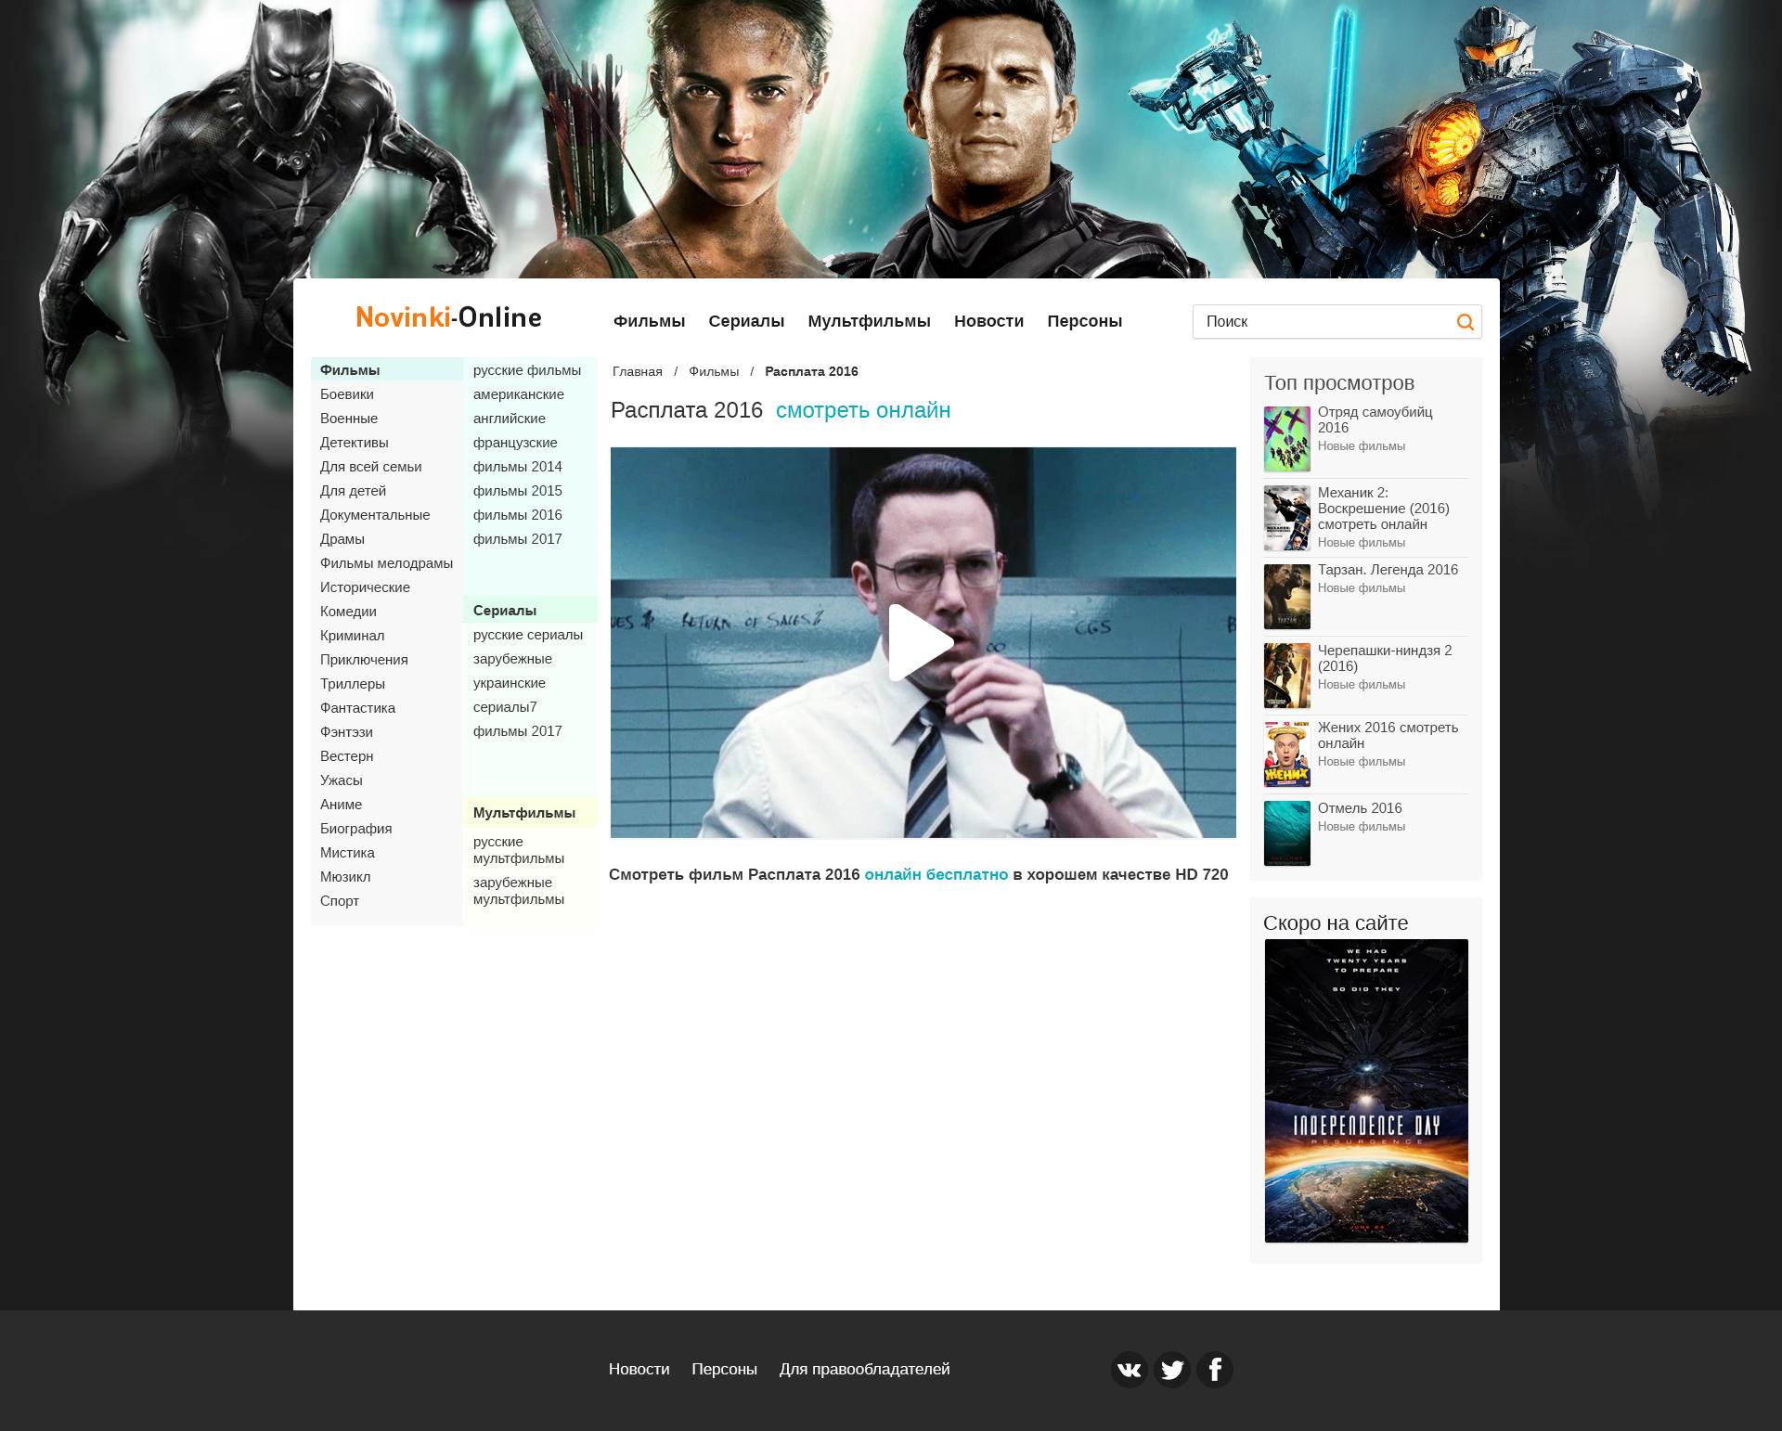The image size is (1782, 1431).
Task: Select Боевики genre in sidebar
Action: pos(347,394)
